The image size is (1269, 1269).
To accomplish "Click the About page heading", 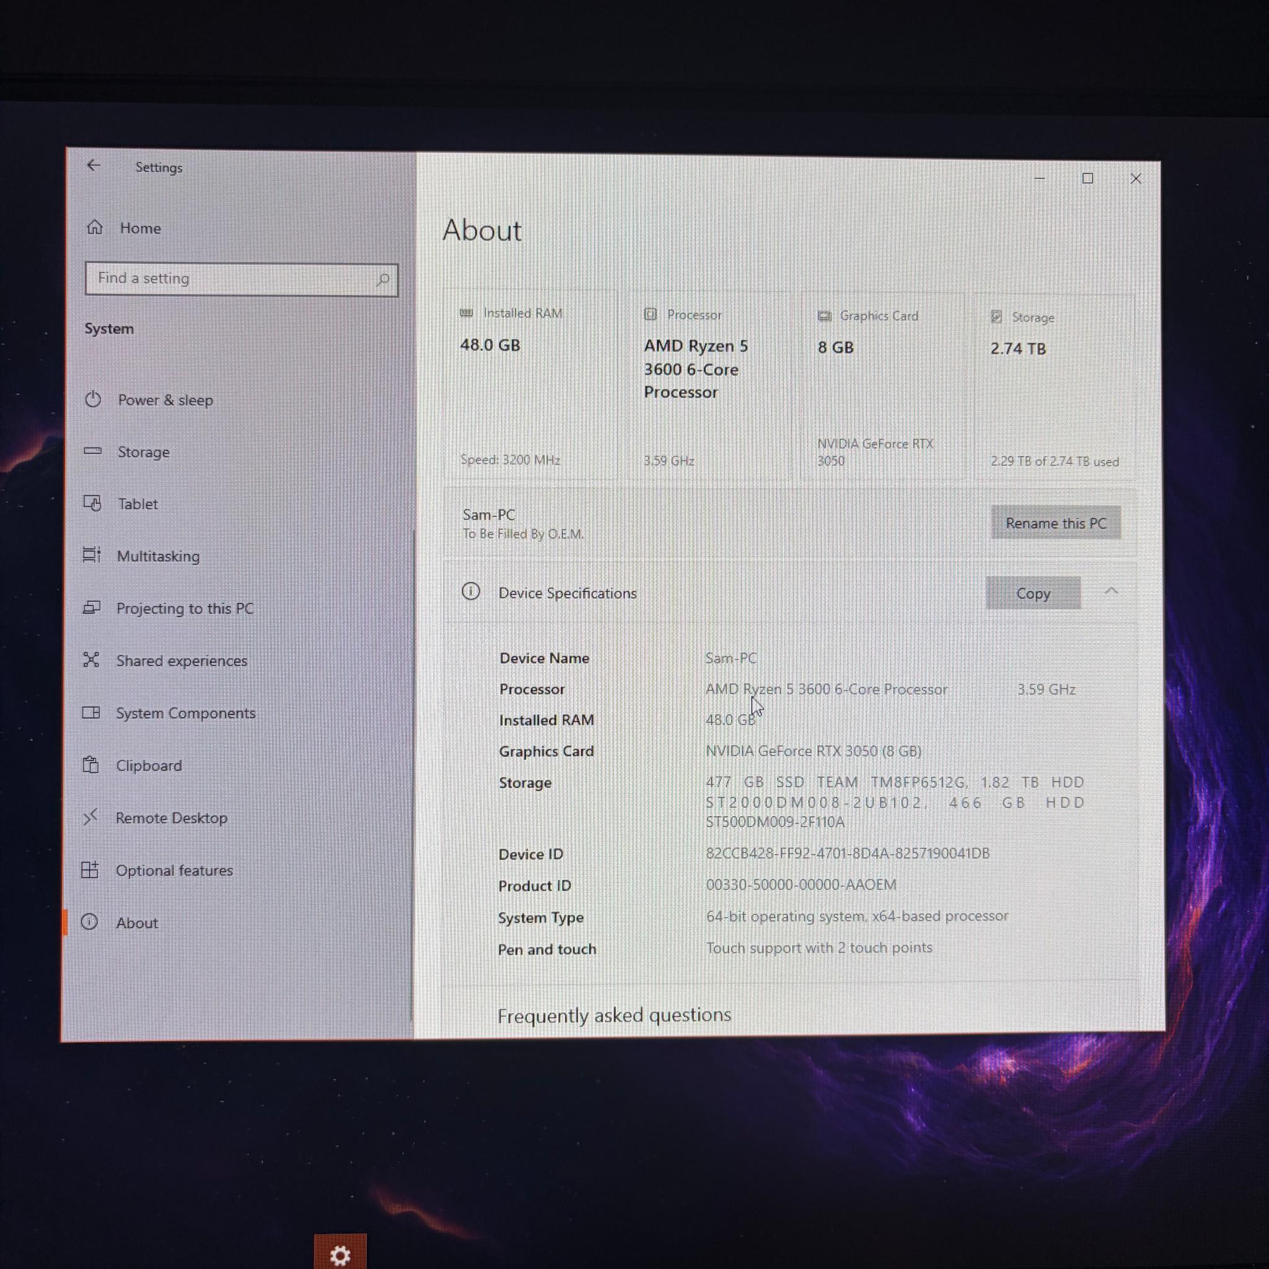I will (482, 231).
